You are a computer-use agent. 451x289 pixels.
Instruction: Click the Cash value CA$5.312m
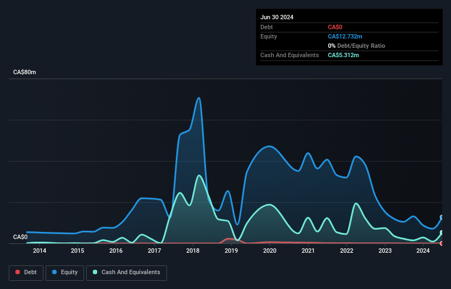pos(343,55)
